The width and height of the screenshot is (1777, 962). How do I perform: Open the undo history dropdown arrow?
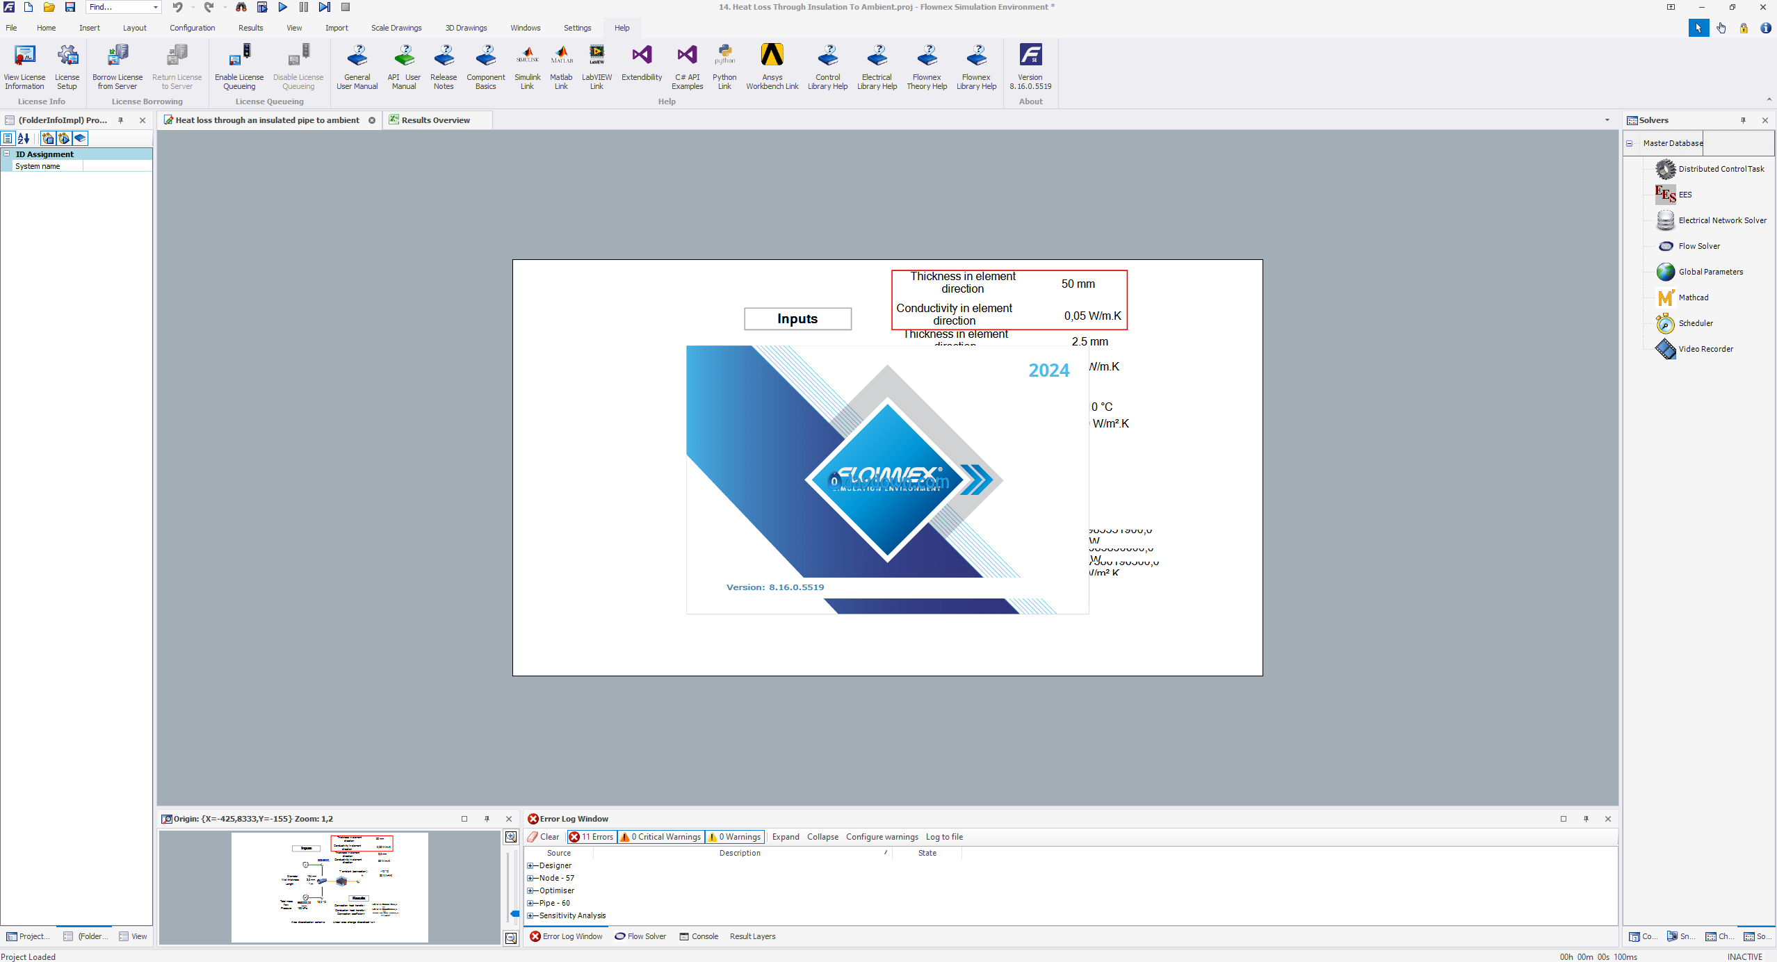[193, 7]
